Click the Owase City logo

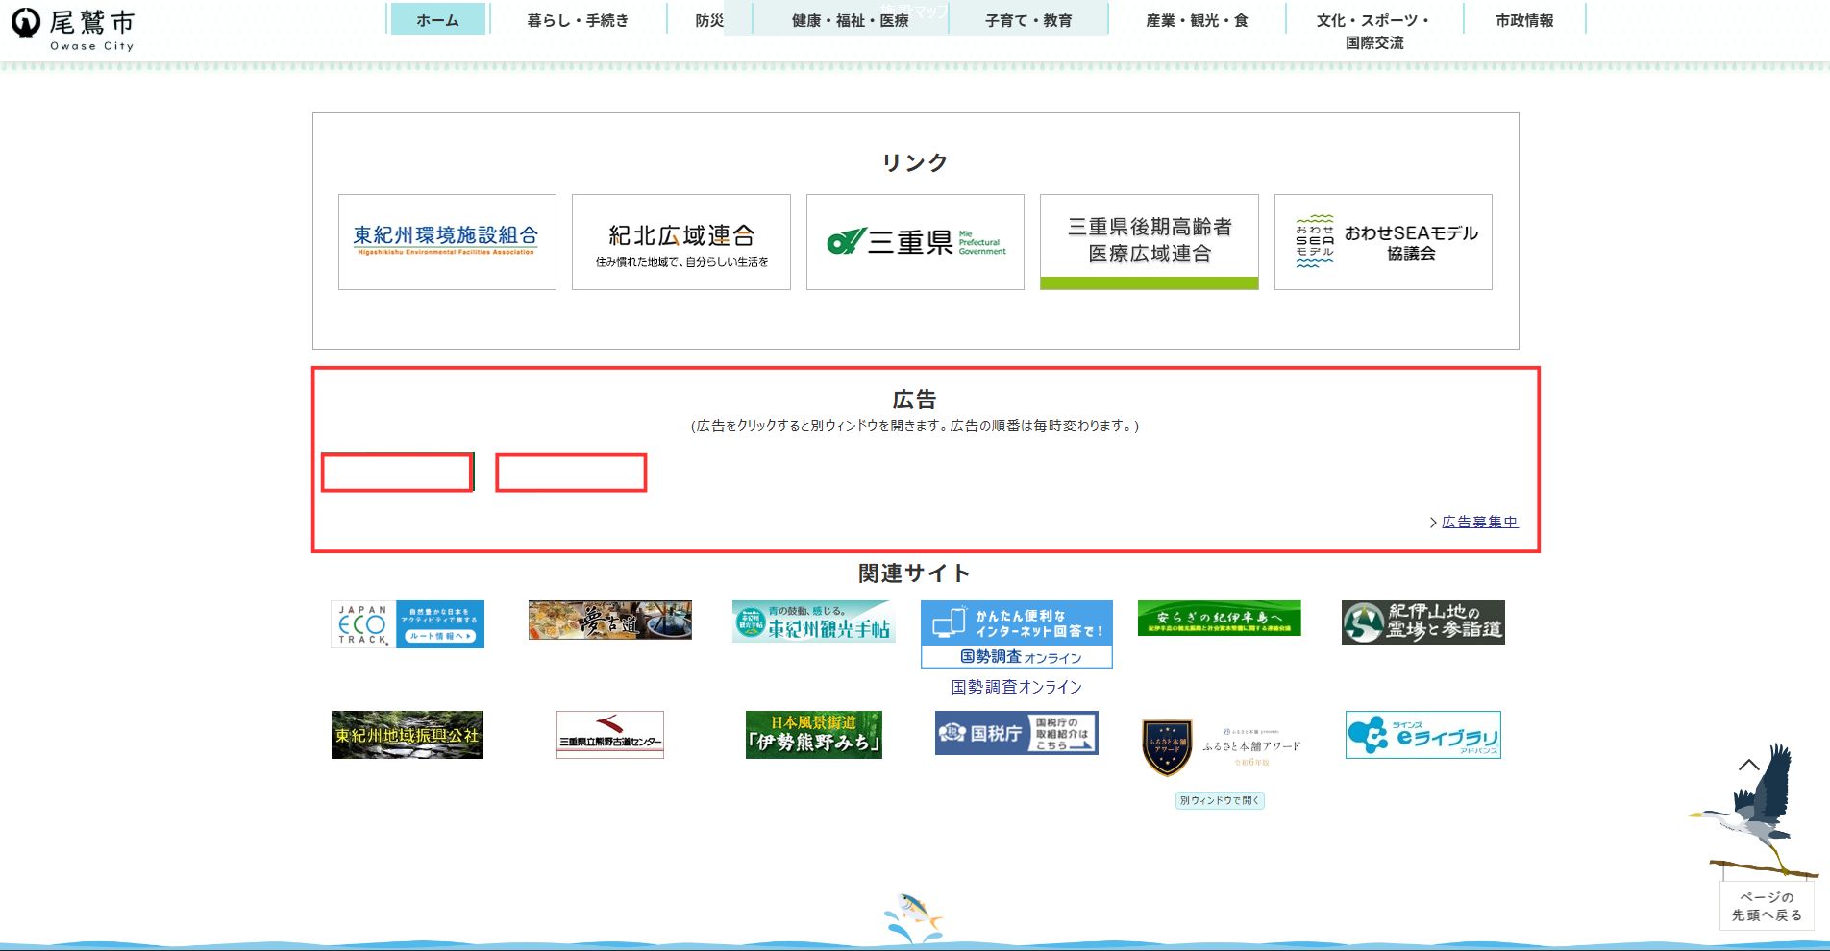click(73, 28)
